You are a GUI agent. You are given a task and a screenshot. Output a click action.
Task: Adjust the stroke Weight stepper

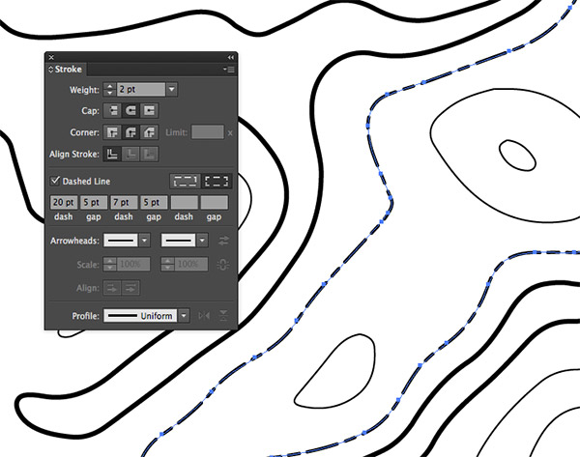[109, 90]
